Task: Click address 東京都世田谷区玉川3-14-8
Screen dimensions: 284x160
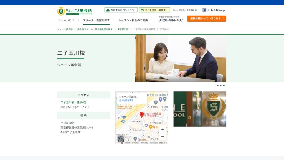Action: [77, 127]
